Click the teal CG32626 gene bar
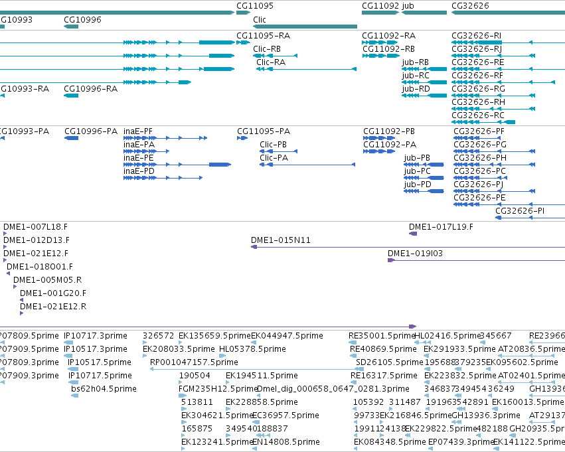This screenshot has height=452, width=565. [x=508, y=13]
